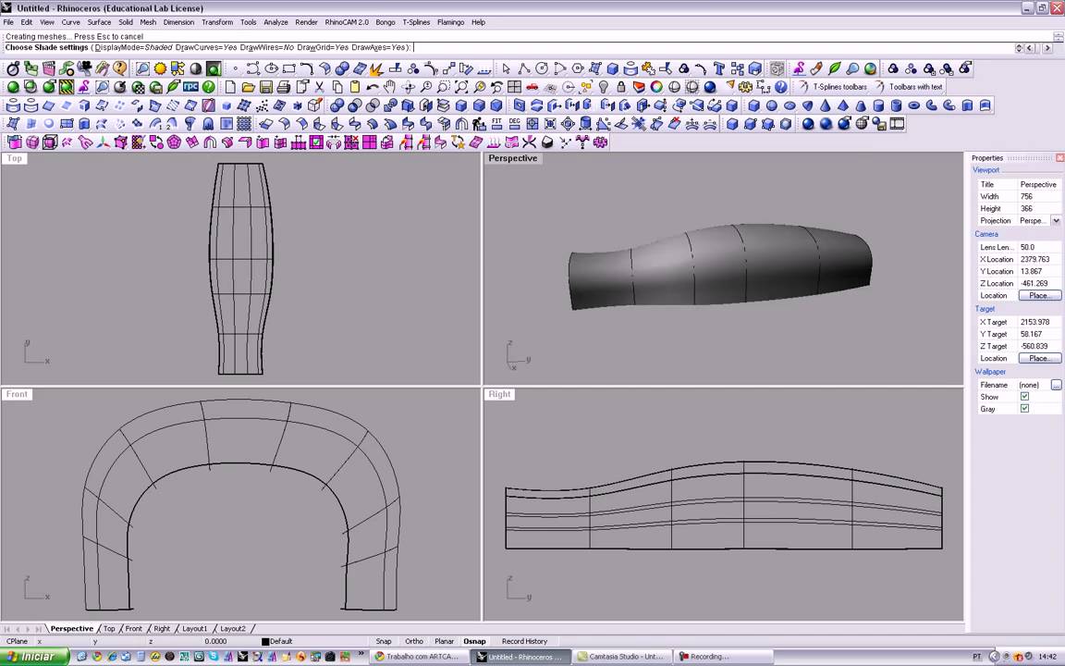Select the Text object T tool
The height and width of the screenshot is (666, 1065).
click(719, 68)
